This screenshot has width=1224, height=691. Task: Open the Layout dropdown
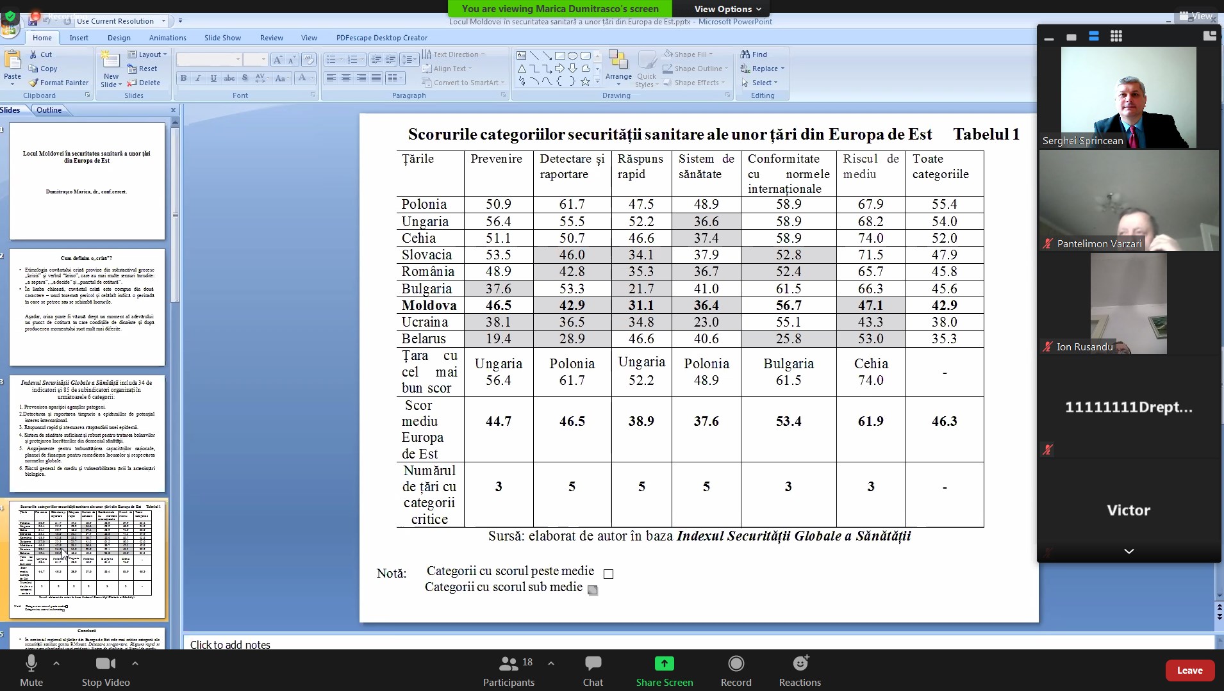pyautogui.click(x=147, y=54)
